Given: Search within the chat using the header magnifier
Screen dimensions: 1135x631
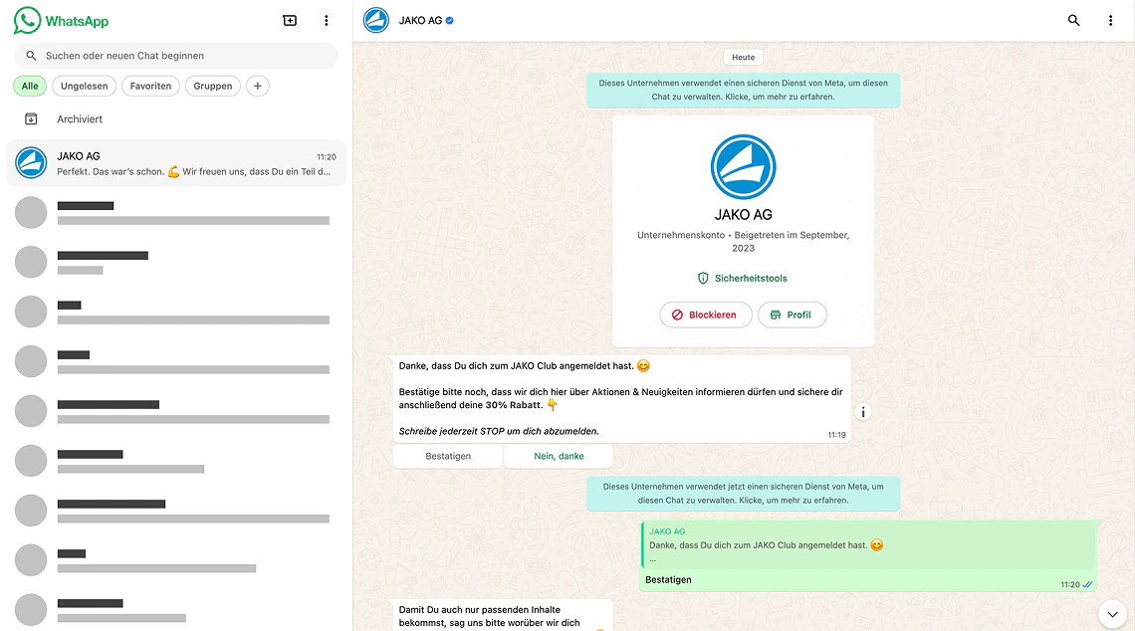Looking at the screenshot, I should pos(1073,20).
